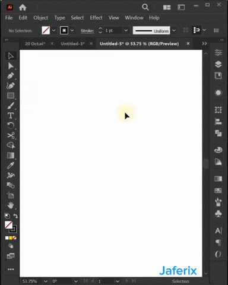Swap fill and stroke arrows
228x285 pixels.
15,216
